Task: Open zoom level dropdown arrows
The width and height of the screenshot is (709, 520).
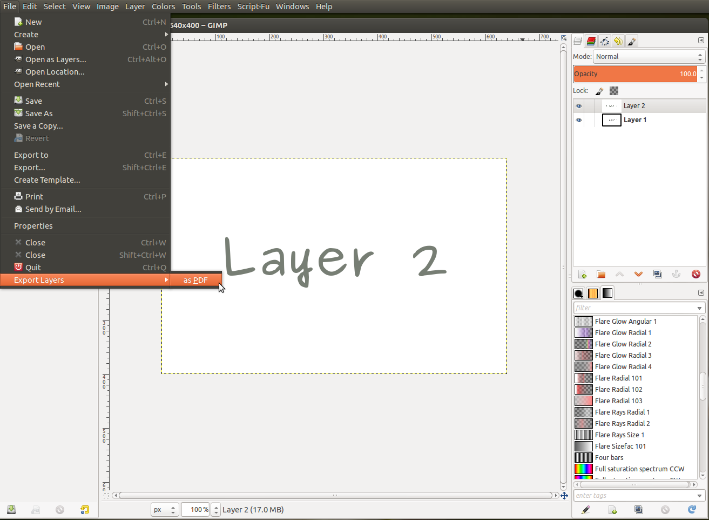Action: click(216, 510)
